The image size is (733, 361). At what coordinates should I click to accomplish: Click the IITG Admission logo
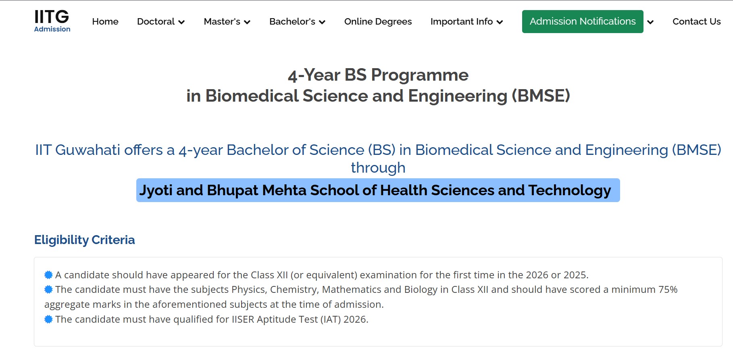click(x=52, y=21)
